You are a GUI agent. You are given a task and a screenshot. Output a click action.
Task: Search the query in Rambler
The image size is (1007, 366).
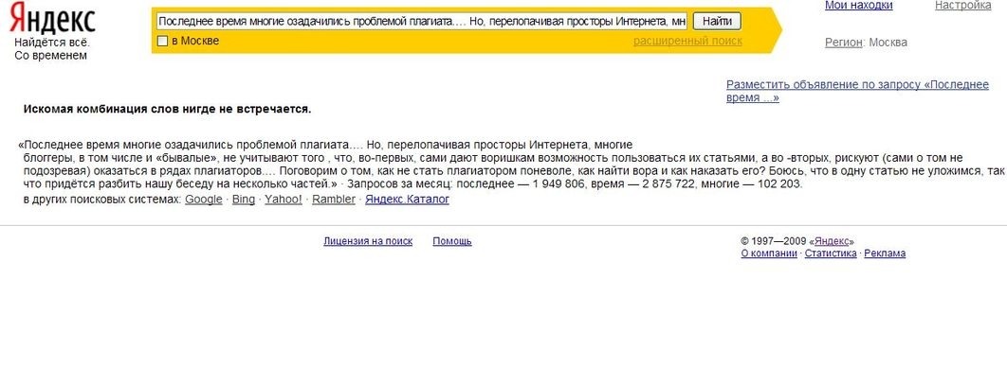pyautogui.click(x=334, y=200)
